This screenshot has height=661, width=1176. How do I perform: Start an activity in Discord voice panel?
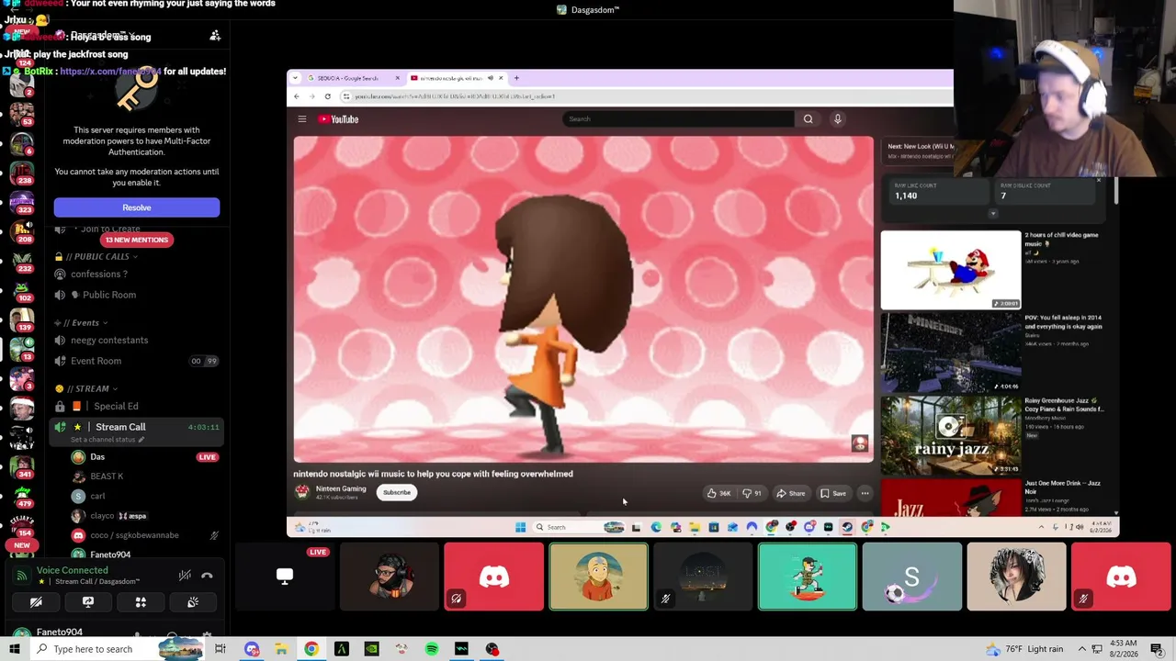(141, 602)
